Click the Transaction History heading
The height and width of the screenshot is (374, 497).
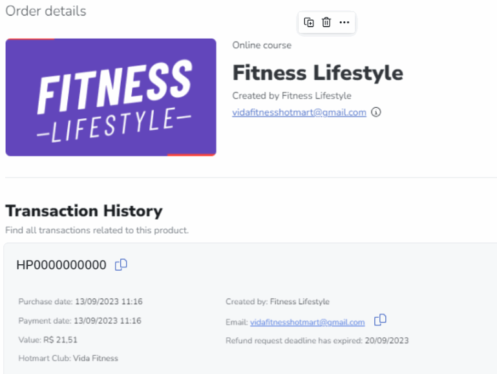pyautogui.click(x=84, y=211)
